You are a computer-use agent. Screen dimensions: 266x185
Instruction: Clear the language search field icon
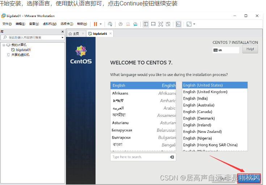pyautogui.click(x=172, y=157)
